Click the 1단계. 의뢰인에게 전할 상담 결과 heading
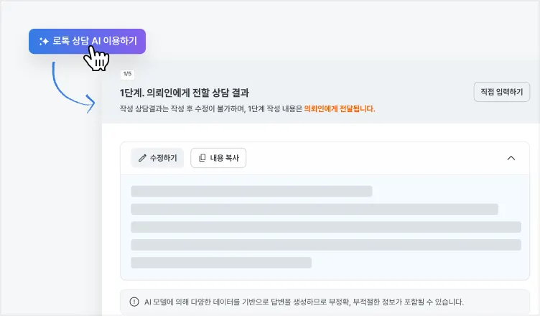 185,93
